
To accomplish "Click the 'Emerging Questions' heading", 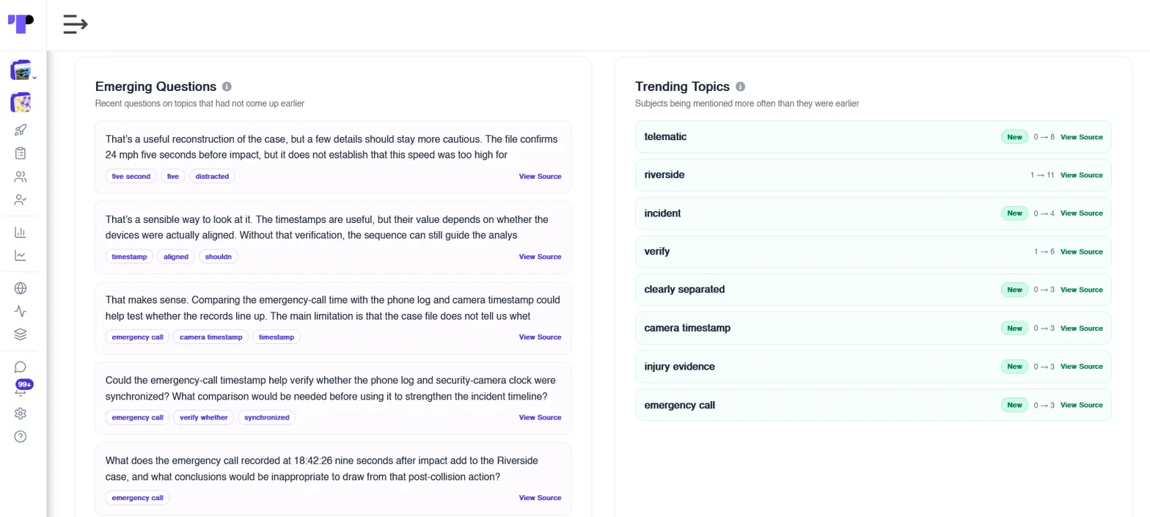I will pyautogui.click(x=155, y=87).
